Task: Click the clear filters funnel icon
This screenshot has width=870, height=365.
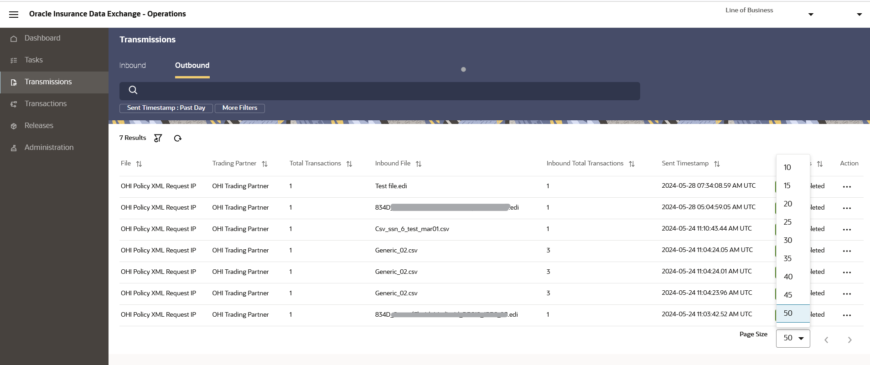Action: point(158,138)
